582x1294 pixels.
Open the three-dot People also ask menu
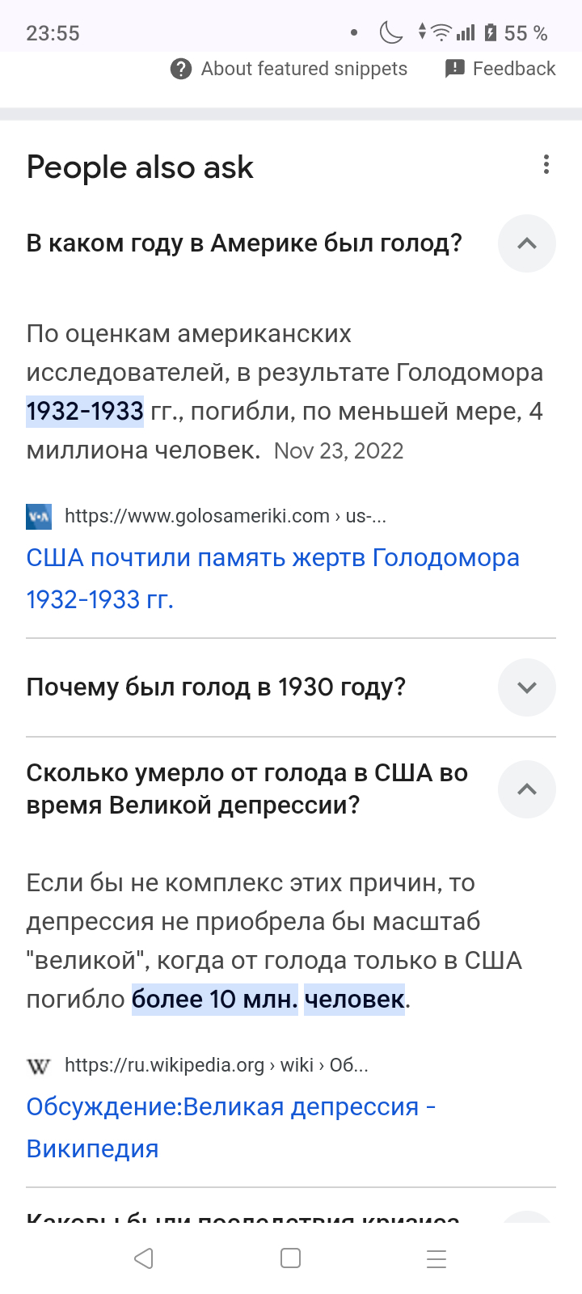point(546,165)
